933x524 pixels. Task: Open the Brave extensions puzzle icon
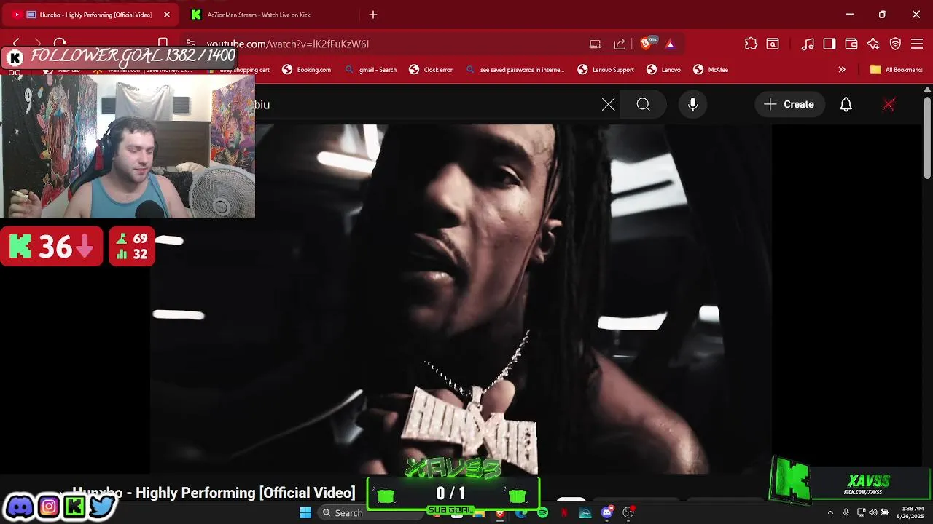point(751,44)
